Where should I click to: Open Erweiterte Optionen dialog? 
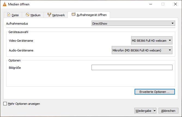[155, 92]
